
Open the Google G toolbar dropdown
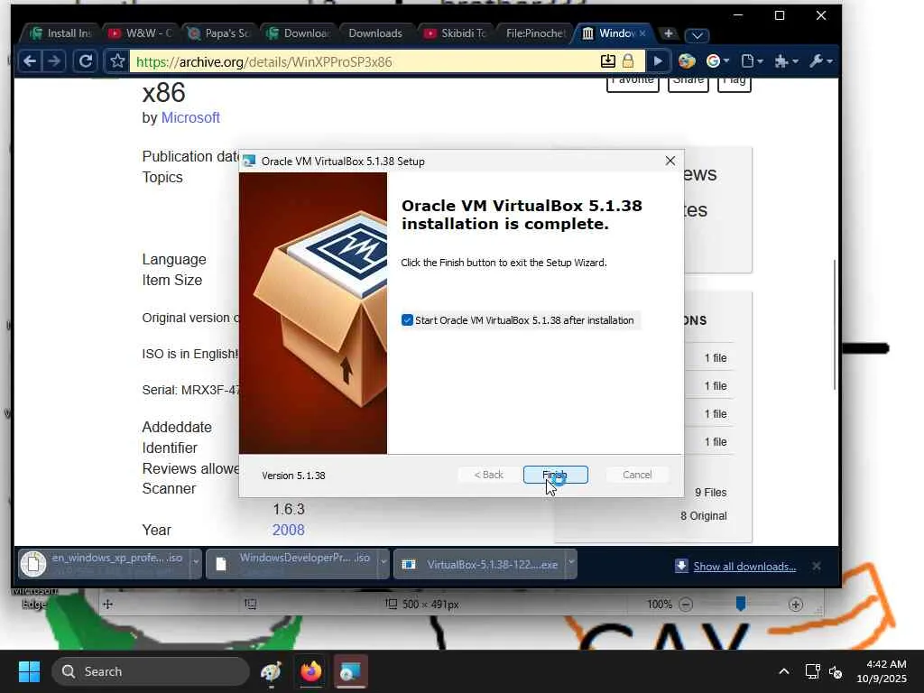click(x=717, y=60)
